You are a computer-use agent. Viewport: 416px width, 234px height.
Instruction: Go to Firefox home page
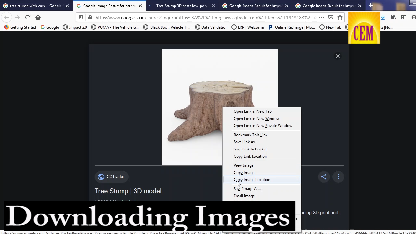38,17
